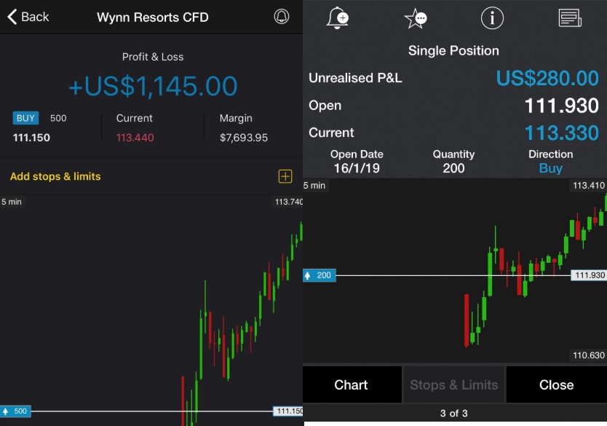The image size is (607, 426).
Task: Tap the current price 113.330
Action: (x=561, y=133)
